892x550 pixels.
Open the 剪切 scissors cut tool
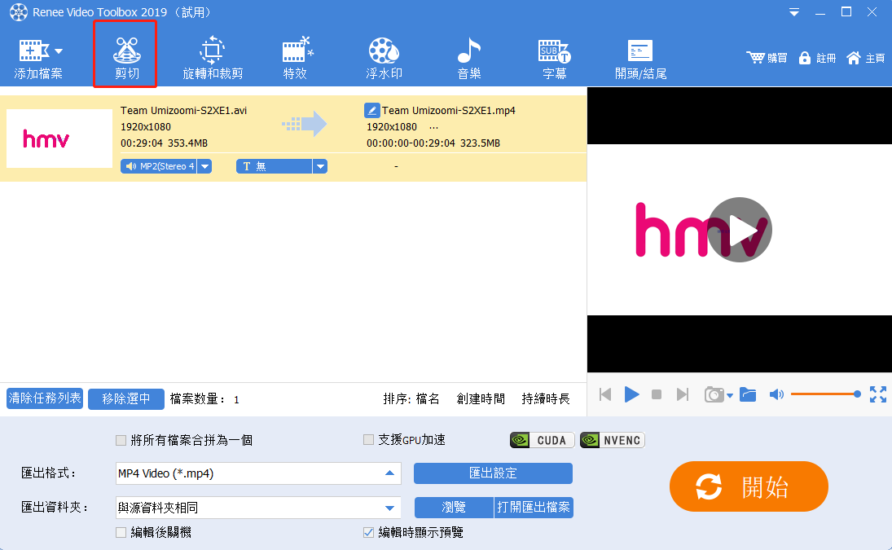pos(126,58)
